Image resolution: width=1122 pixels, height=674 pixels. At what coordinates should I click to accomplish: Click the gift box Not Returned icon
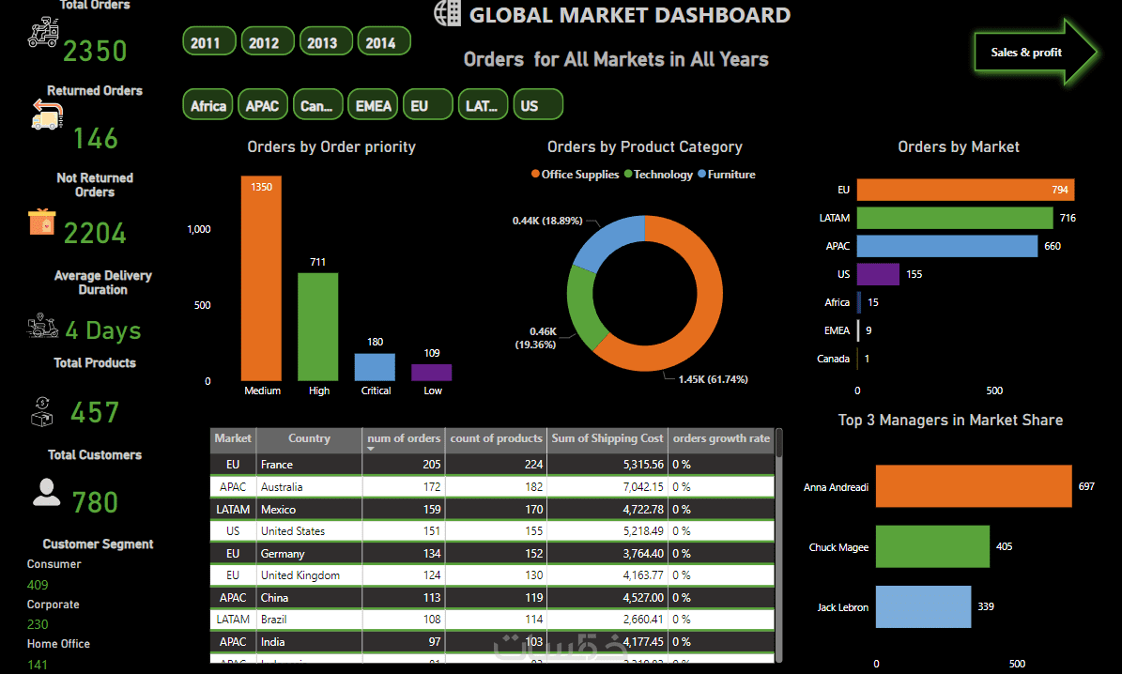click(41, 222)
